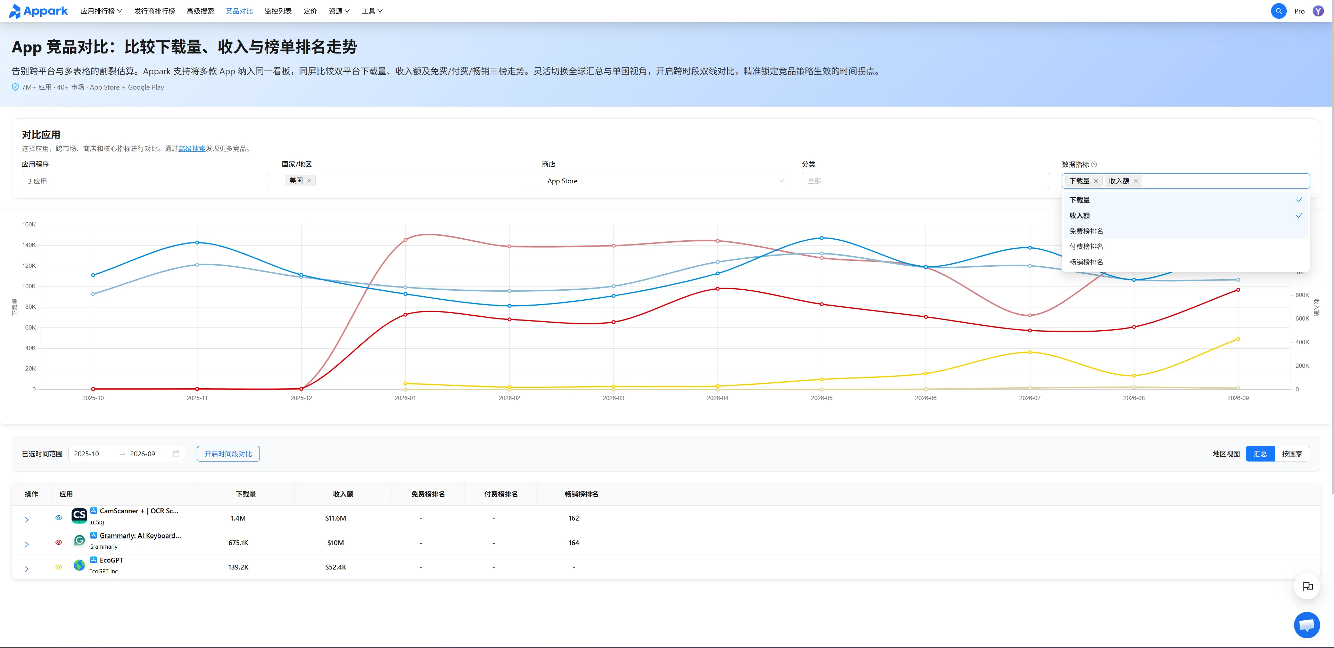
Task: Sort by the 收入额 column header
Action: click(343, 494)
